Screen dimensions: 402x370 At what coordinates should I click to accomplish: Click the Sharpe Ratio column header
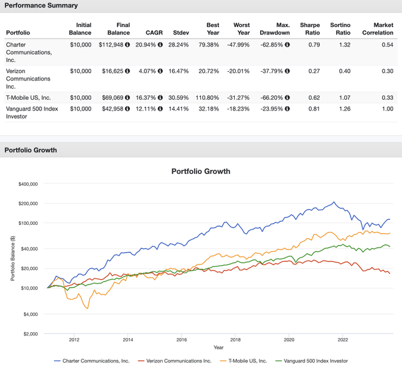(x=310, y=29)
